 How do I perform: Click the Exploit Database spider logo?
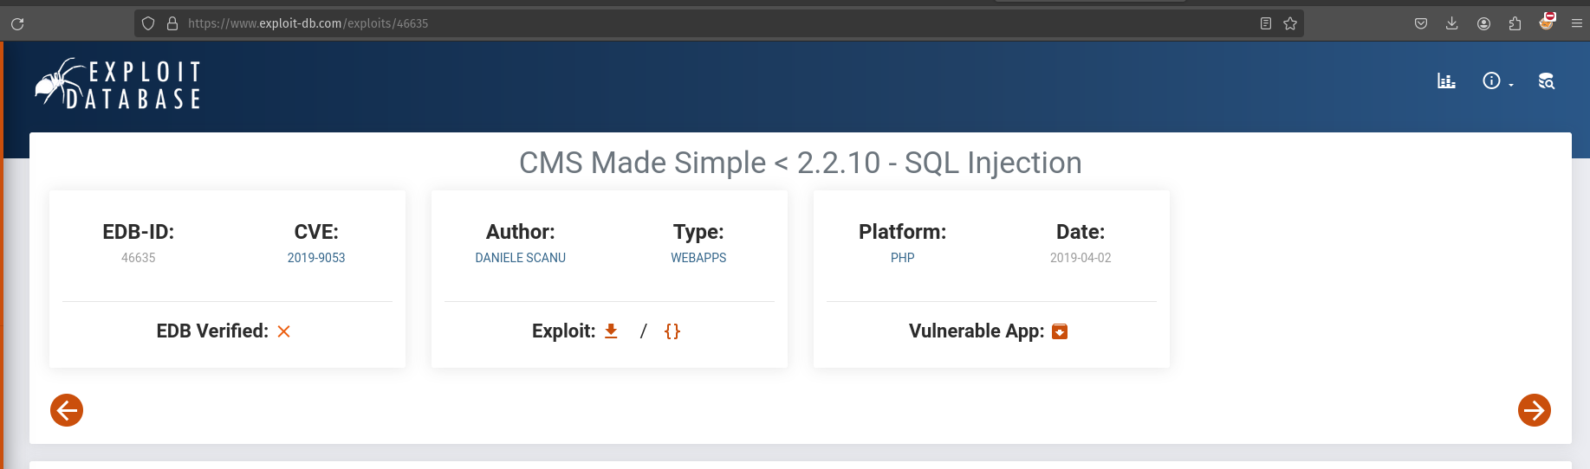coord(118,84)
